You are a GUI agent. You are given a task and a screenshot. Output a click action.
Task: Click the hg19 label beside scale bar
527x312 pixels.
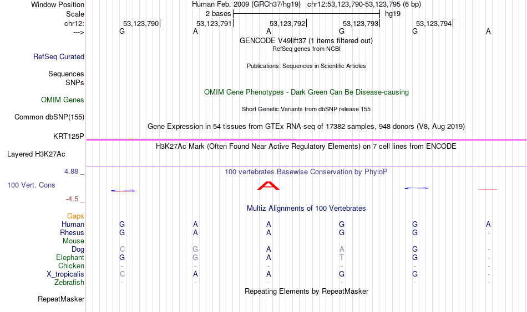[393, 14]
